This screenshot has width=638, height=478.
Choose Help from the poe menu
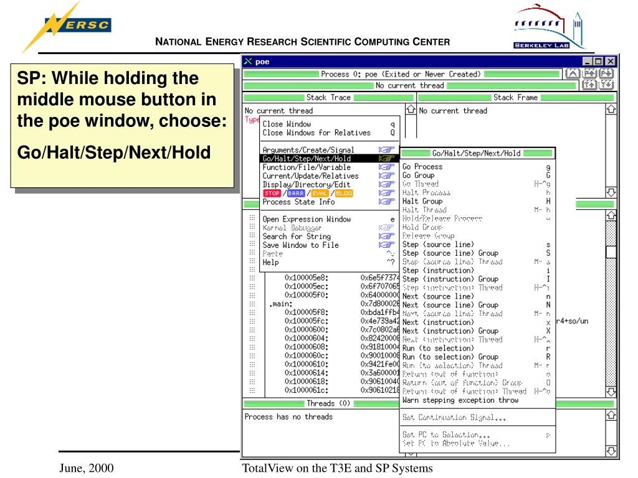click(x=329, y=263)
